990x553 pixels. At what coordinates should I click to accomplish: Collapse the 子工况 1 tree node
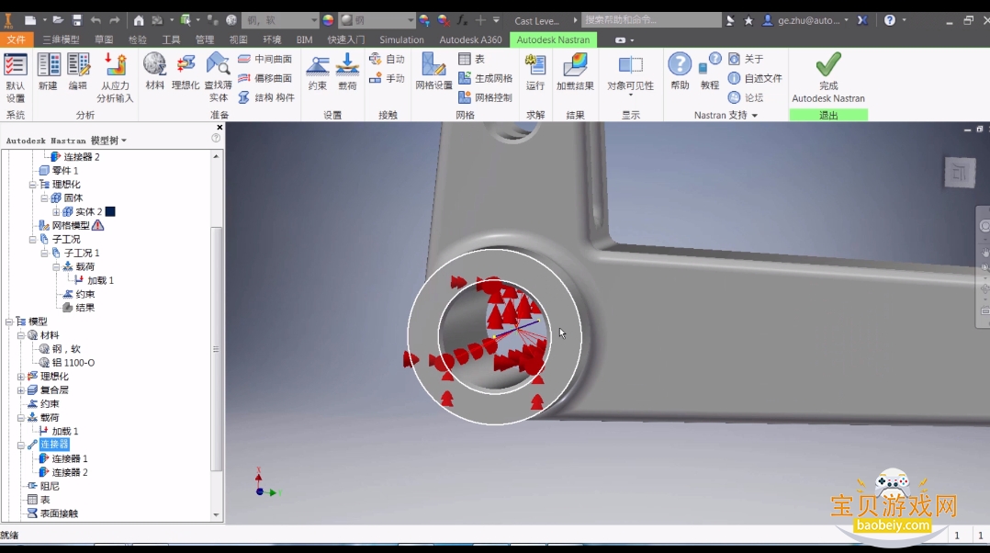point(44,254)
